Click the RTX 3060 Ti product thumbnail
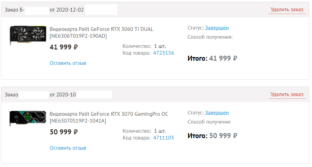This screenshot has width=312, height=167. [27, 35]
